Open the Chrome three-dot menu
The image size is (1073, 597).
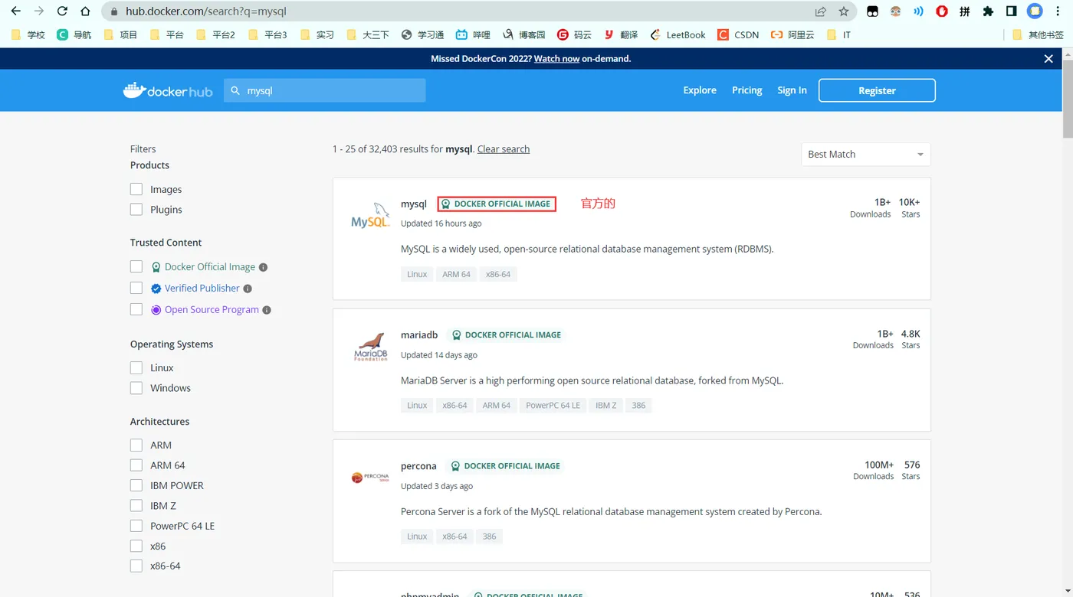point(1058,11)
